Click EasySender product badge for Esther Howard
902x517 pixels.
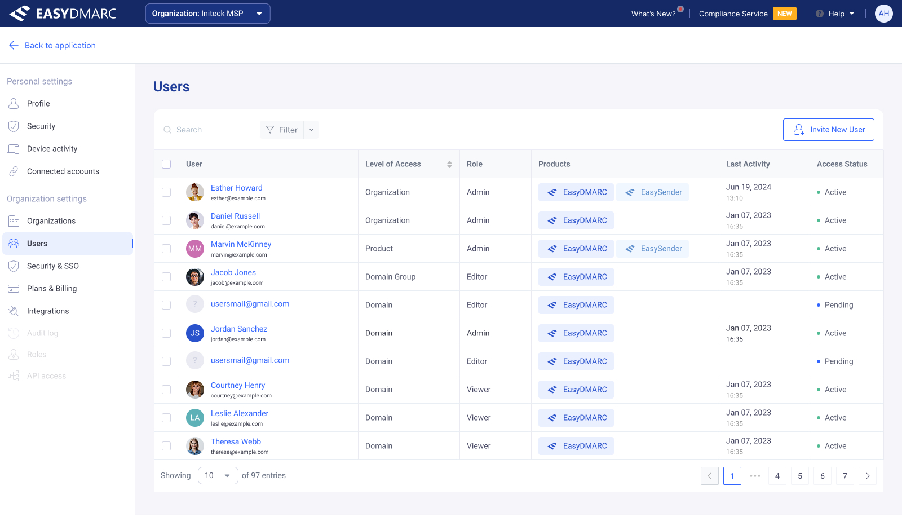(x=652, y=192)
